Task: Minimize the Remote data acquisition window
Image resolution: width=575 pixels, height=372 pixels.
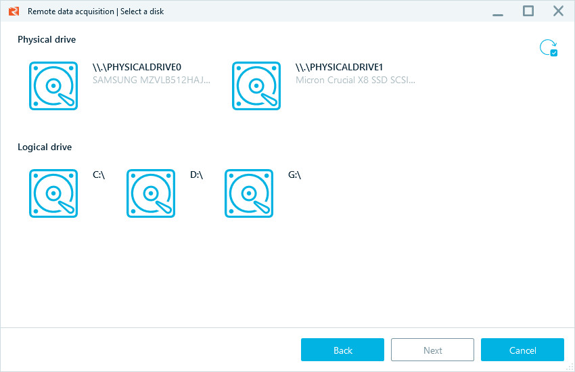Action: click(498, 11)
